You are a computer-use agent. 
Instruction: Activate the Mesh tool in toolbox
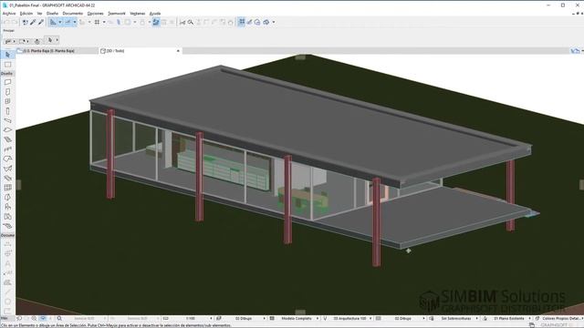[7, 226]
